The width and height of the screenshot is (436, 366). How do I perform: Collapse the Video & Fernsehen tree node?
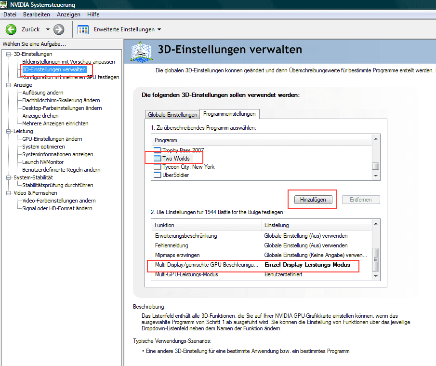(9, 193)
